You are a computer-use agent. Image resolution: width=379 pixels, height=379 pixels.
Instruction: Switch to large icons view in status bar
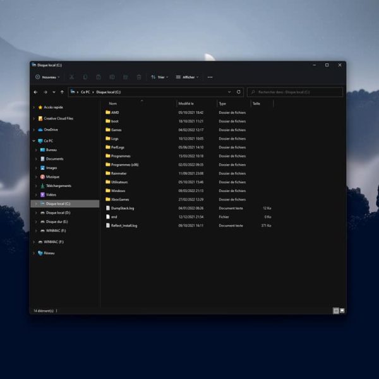342,311
